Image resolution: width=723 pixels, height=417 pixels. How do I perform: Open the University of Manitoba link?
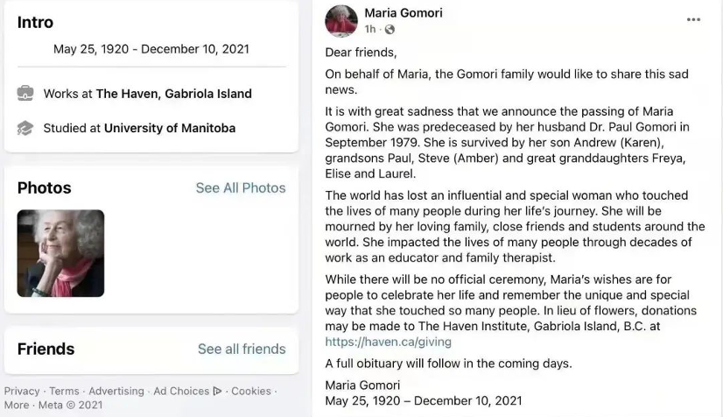click(x=170, y=128)
